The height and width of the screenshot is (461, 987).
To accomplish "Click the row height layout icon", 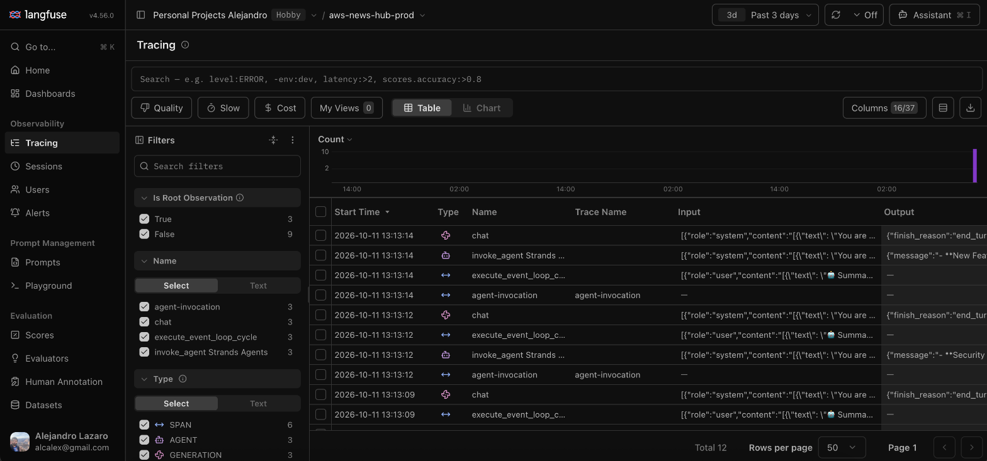I will pyautogui.click(x=943, y=108).
